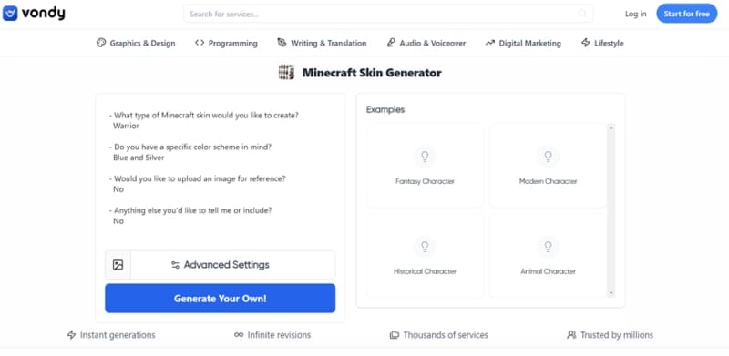
Task: Open the Graphics & Design category
Action: point(136,43)
